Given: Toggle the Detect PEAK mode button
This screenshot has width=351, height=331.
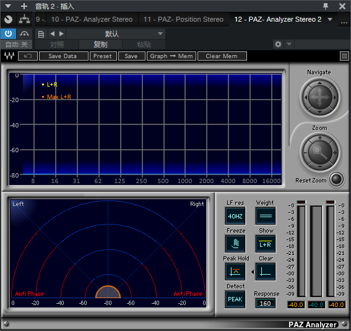Looking at the screenshot, I should click(235, 299).
